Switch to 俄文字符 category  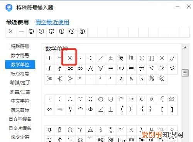coord(20,137)
